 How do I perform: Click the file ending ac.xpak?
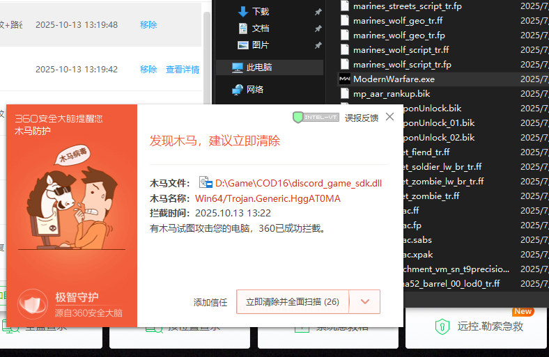pos(418,255)
